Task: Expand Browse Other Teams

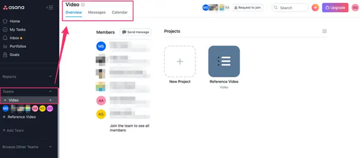Action: coord(50,147)
